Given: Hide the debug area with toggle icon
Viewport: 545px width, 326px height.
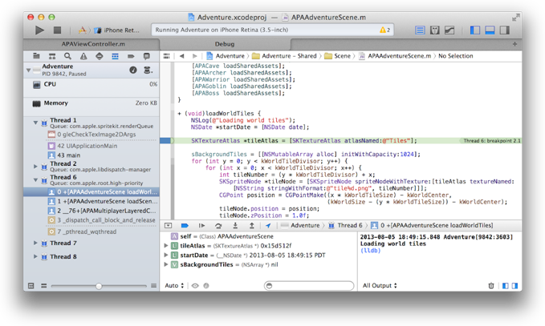Looking at the screenshot, I should click(x=169, y=226).
